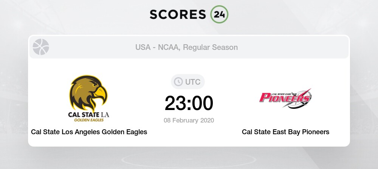The height and width of the screenshot is (169, 378).
Task: Click the CAL STATE LA text under eagle
Action: [x=89, y=114]
